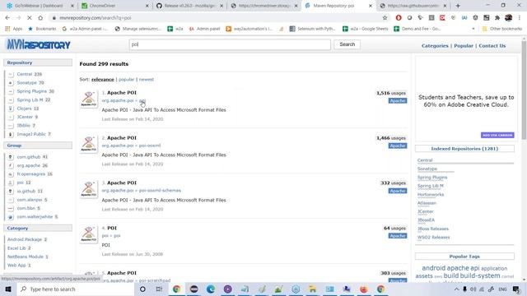527x296 pixels.
Task: Switch to the GoToWebinar Dashboard tab
Action: (x=39, y=6)
